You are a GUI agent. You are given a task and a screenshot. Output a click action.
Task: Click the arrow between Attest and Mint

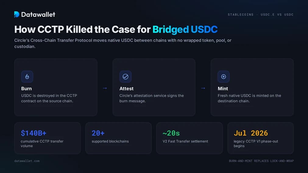tap(203, 88)
